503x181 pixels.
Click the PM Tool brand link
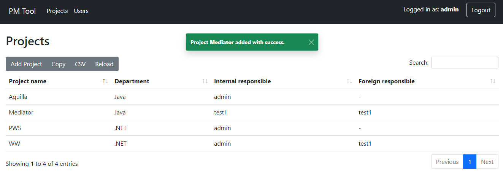(x=22, y=11)
